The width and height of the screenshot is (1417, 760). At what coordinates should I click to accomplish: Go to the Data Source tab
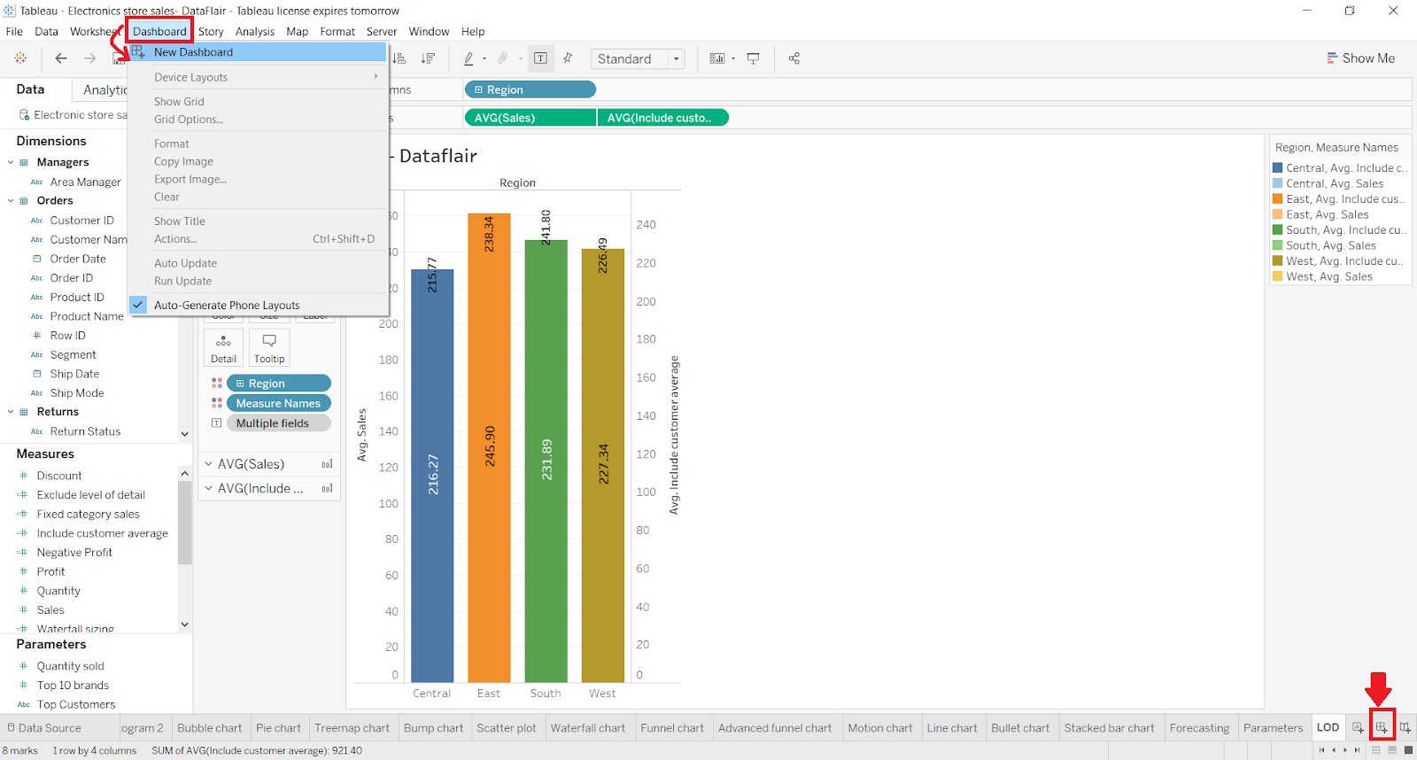pos(50,728)
